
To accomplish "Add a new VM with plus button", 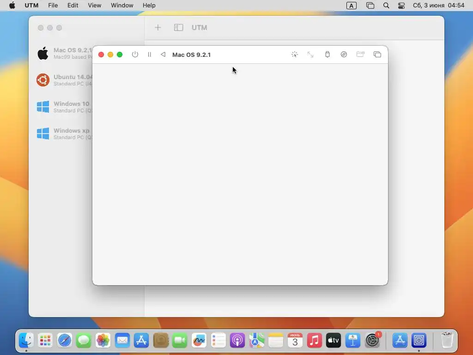I will (x=158, y=28).
